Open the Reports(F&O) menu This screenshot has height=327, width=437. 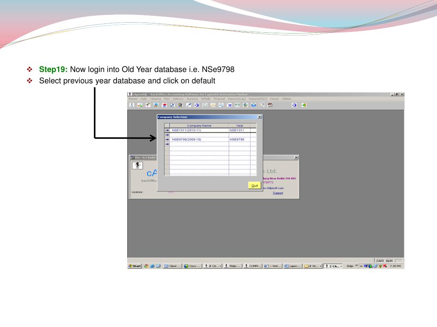(x=258, y=99)
